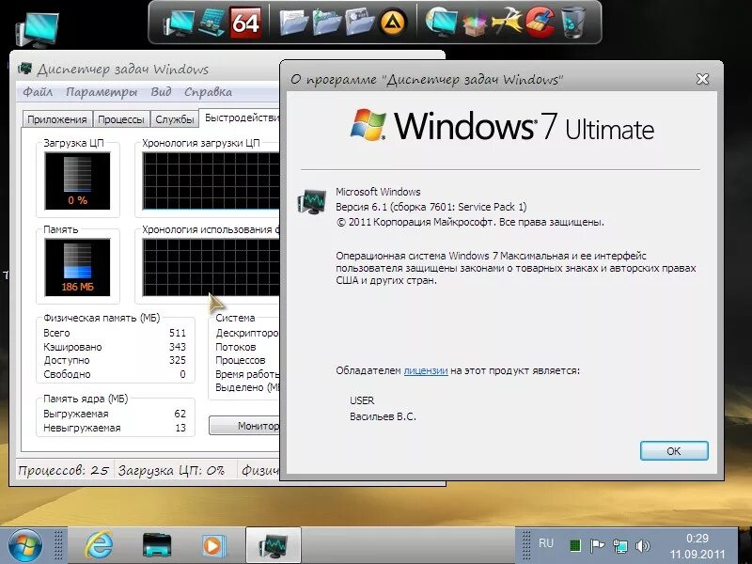Viewport: 752px width, 564px height.
Task: Click the CPU usage history graph
Action: [211, 180]
